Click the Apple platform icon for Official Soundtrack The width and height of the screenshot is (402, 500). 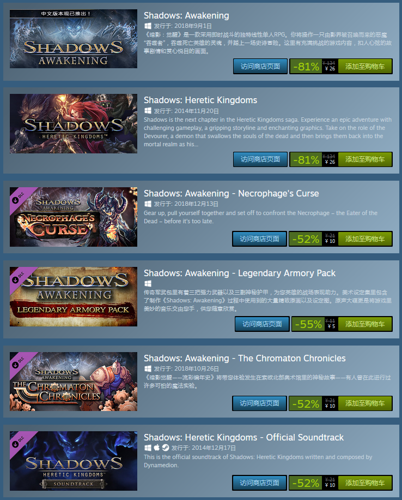pyautogui.click(x=156, y=448)
